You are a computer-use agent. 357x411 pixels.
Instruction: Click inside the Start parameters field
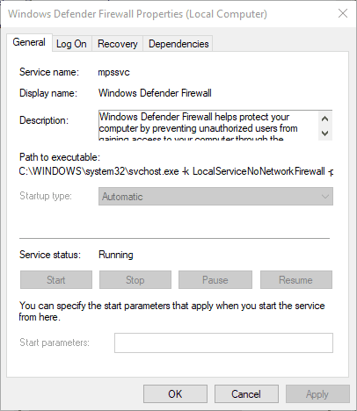223,342
